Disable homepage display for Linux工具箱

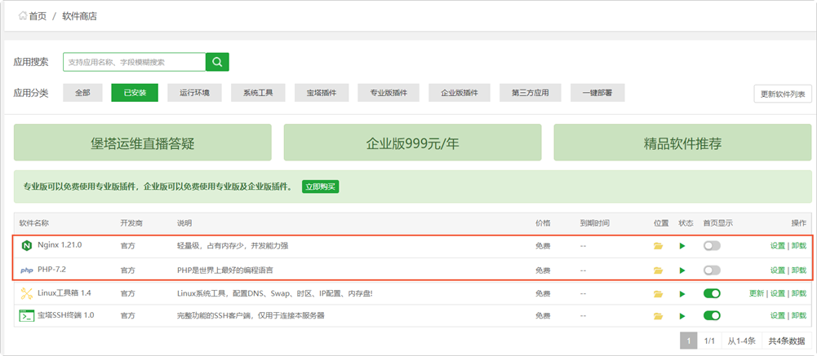(x=712, y=293)
